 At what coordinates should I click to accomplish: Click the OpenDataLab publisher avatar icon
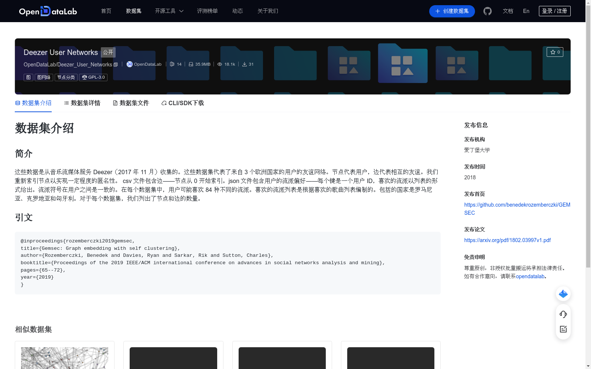129,64
